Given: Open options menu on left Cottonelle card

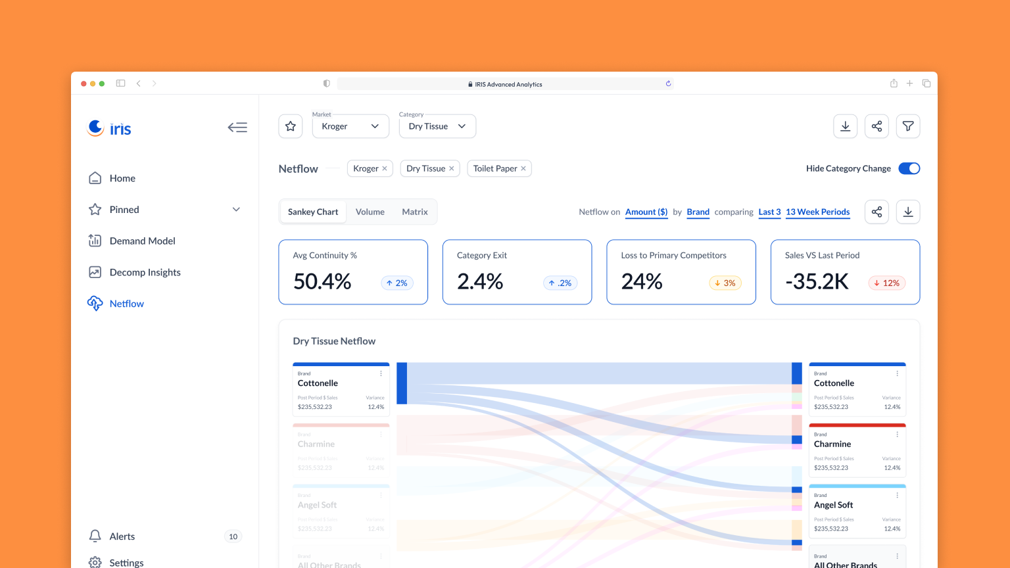Looking at the screenshot, I should (381, 373).
